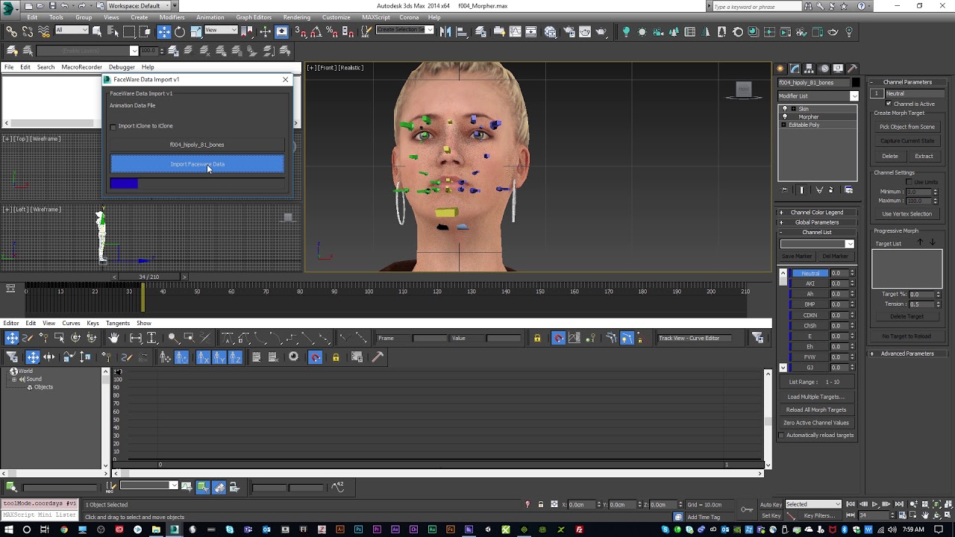Toggle the Skin modifier light bulb
Screen dimensions: 955x537
tap(784, 109)
